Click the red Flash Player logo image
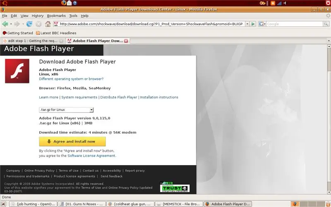The image size is (331, 207). click(17, 71)
